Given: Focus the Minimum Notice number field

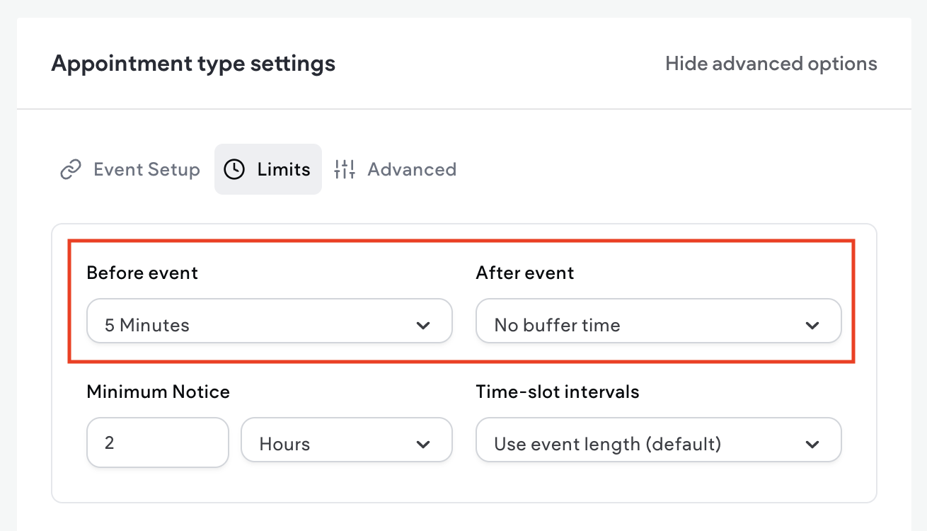Looking at the screenshot, I should coord(158,442).
